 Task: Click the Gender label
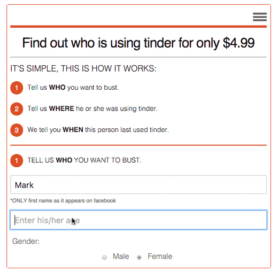tap(26, 241)
